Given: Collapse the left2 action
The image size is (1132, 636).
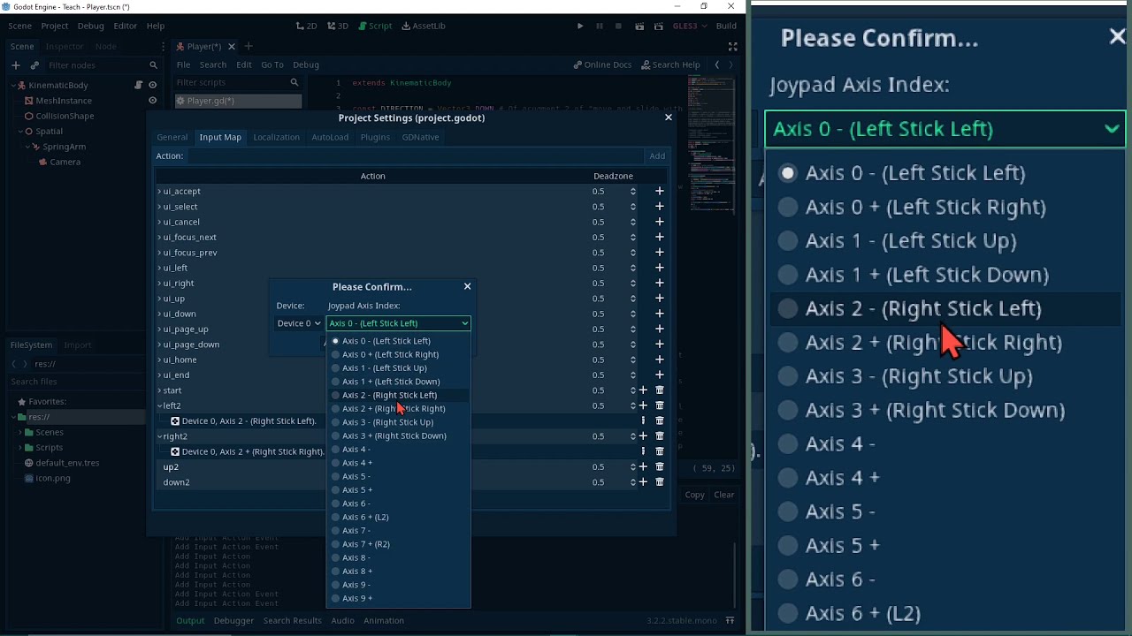Looking at the screenshot, I should point(159,405).
